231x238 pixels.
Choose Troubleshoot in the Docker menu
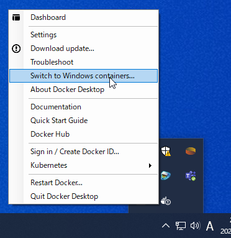coord(83,62)
